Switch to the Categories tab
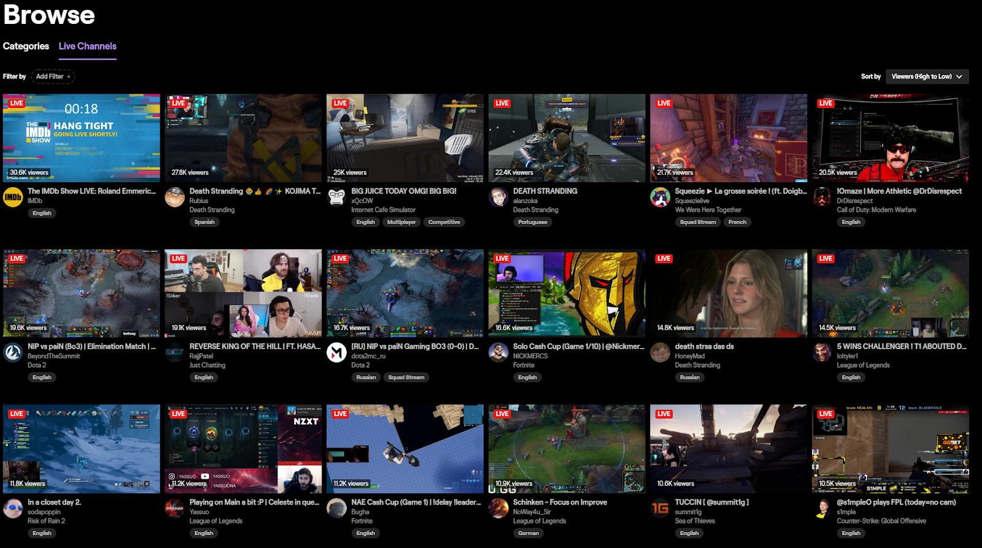This screenshot has height=548, width=982. pos(26,46)
